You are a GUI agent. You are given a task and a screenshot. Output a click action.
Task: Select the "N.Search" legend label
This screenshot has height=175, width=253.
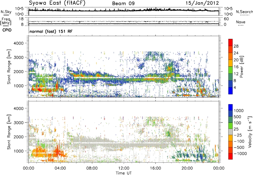tap(244, 12)
